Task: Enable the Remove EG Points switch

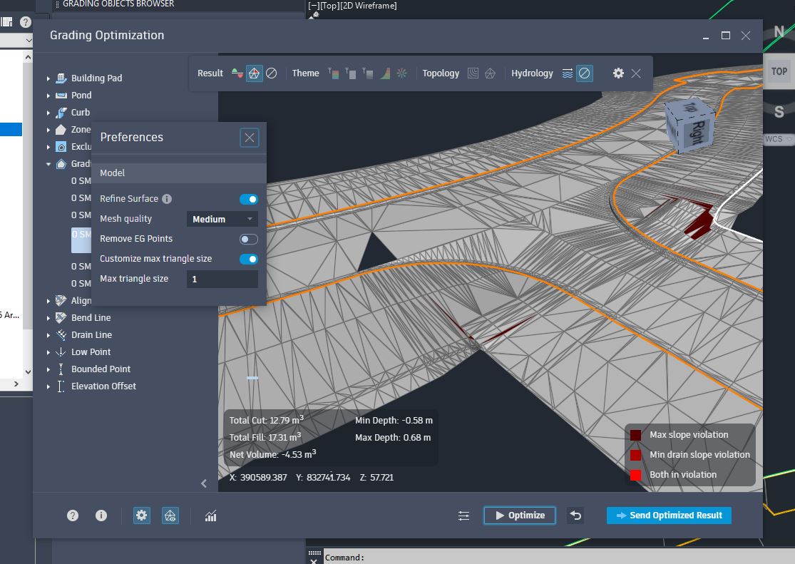Action: tap(248, 239)
